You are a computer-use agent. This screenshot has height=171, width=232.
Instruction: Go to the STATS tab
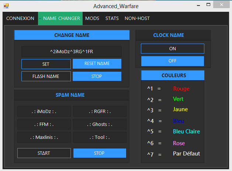pos(112,18)
